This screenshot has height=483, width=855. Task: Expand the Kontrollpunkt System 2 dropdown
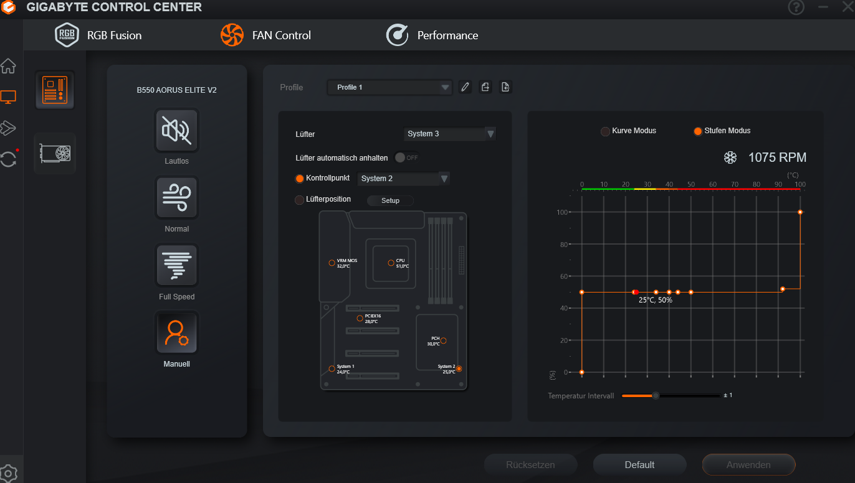point(404,179)
